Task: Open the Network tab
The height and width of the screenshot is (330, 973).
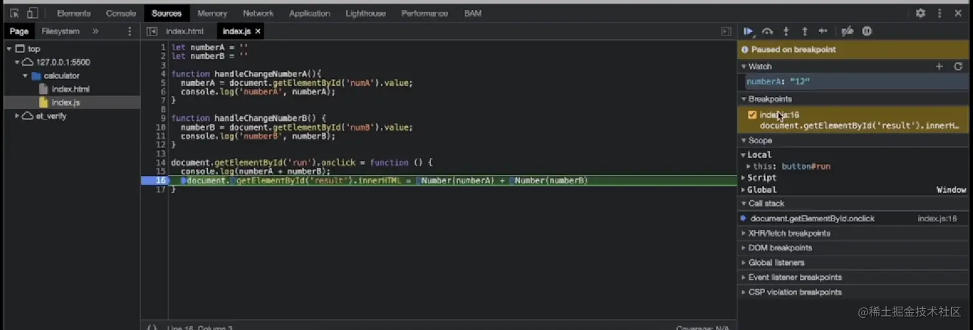Action: [258, 13]
